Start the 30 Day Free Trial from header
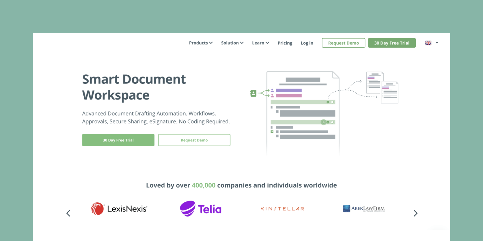Image resolution: width=483 pixels, height=241 pixels. [391, 43]
